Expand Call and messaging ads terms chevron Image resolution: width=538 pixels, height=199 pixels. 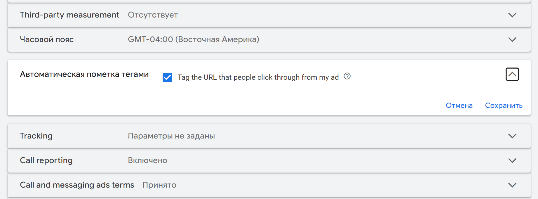(x=512, y=185)
